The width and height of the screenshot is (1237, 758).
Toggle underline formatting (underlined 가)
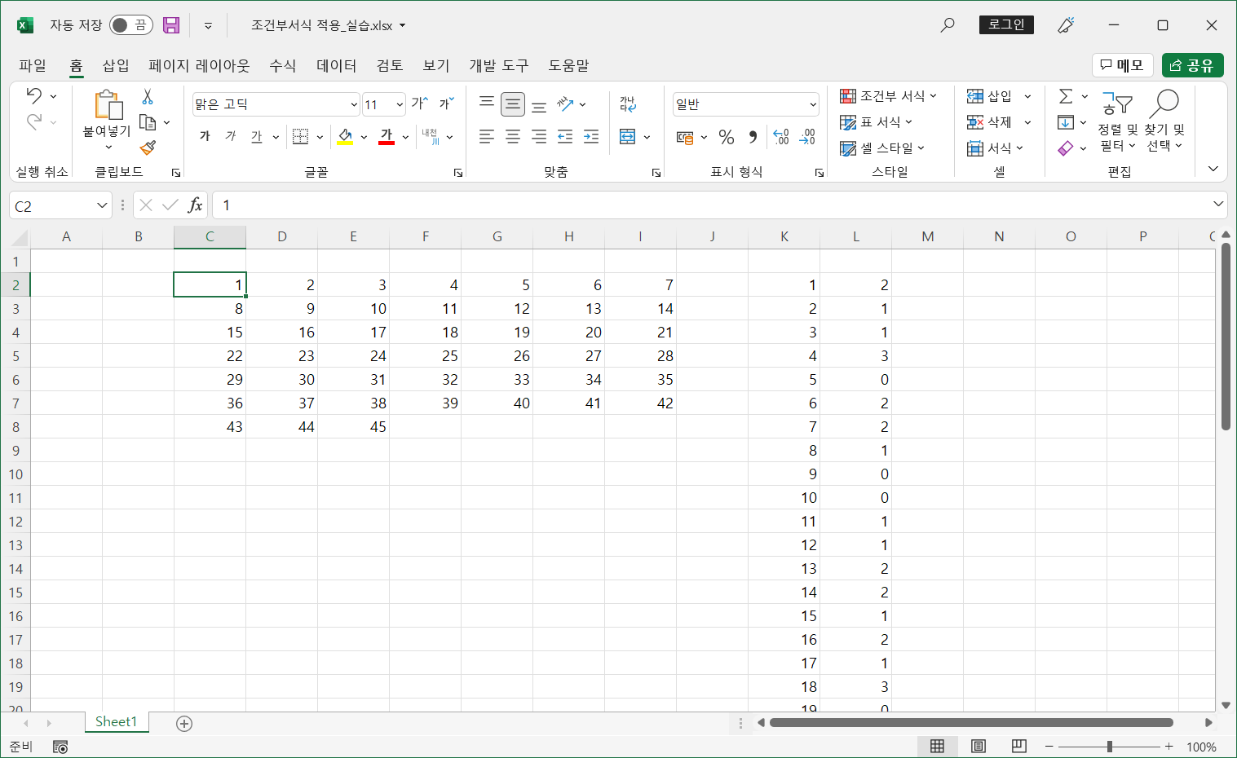[x=257, y=137]
